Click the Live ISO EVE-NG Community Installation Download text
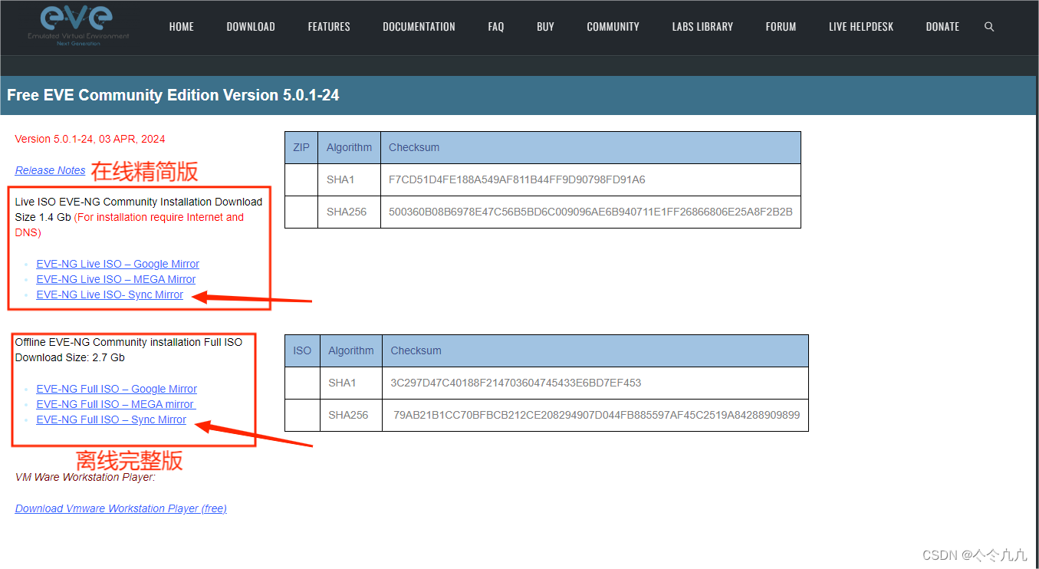 point(139,202)
